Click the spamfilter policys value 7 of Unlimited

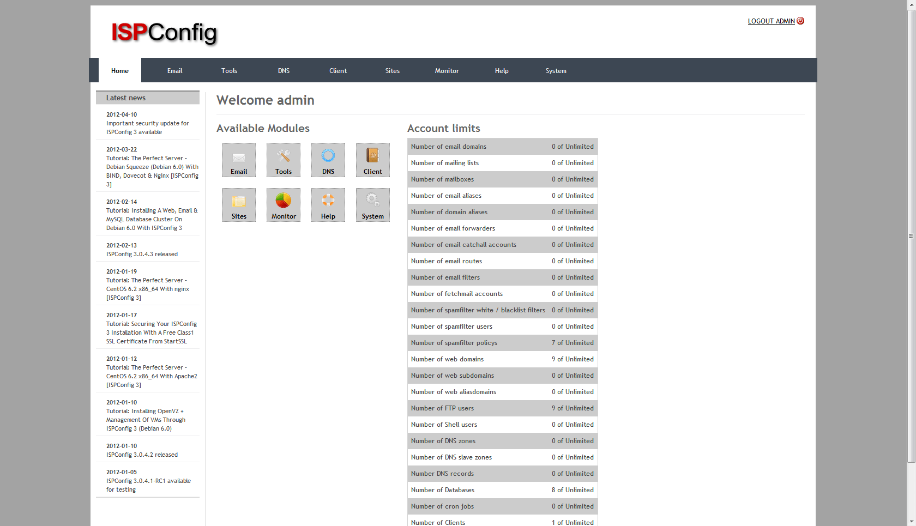pos(572,343)
